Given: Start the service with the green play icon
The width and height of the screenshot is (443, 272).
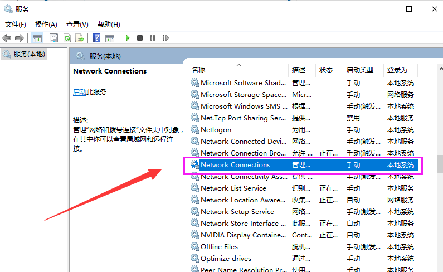Looking at the screenshot, I should (x=128, y=38).
